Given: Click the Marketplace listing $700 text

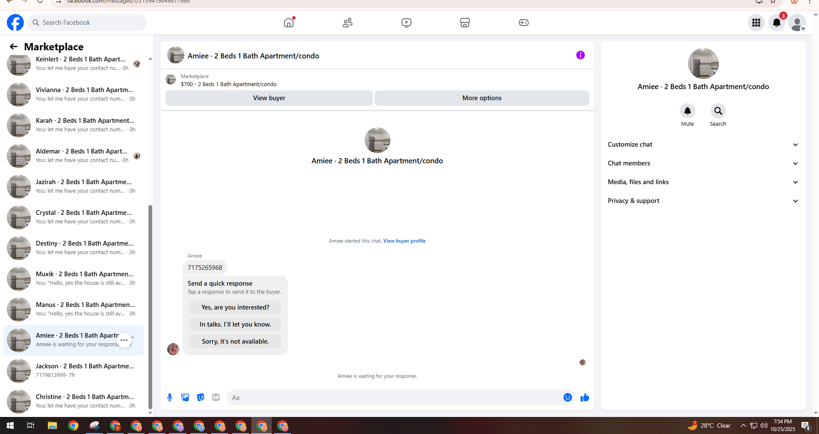Looking at the screenshot, I should (229, 84).
